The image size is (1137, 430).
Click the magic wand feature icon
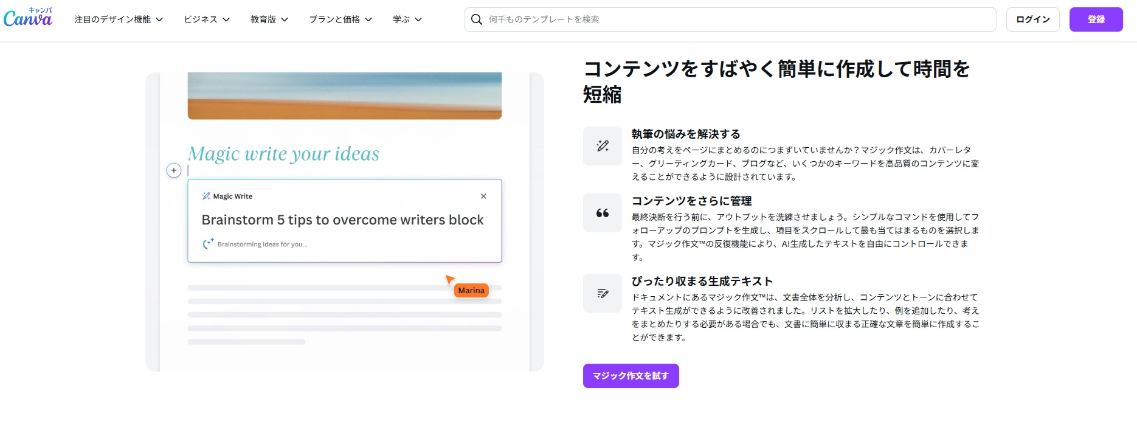tap(603, 146)
